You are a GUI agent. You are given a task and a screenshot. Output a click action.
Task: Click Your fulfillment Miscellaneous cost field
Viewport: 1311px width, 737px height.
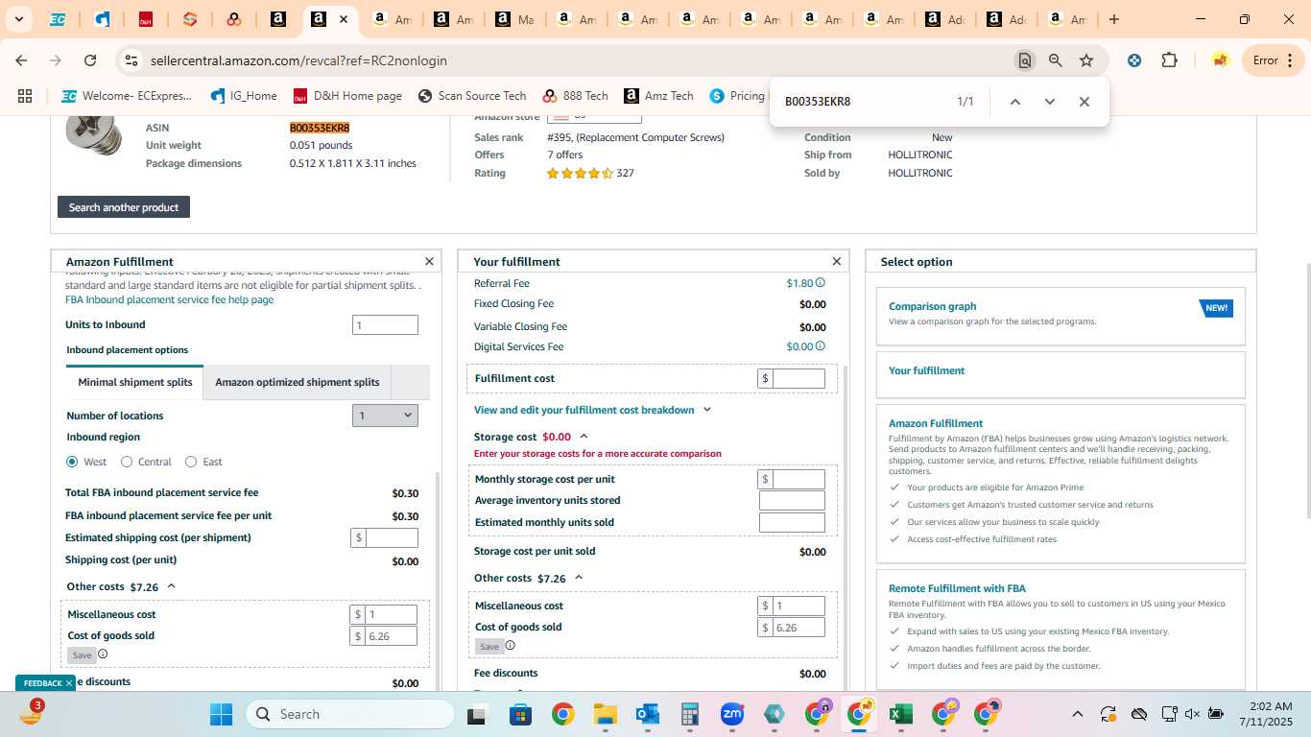[x=799, y=606]
